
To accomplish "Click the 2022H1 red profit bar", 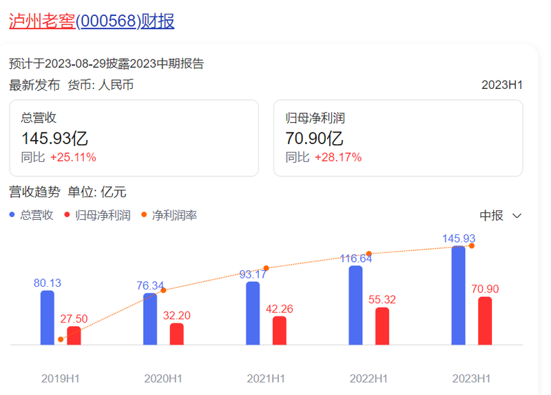I will pyautogui.click(x=382, y=326).
